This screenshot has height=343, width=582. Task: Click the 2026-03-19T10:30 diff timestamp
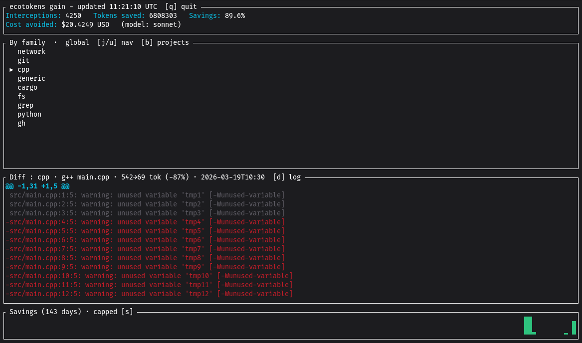pyautogui.click(x=233, y=177)
